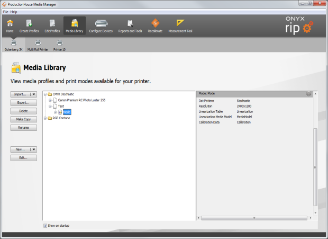Launch the Recalibrate tool

155,26
